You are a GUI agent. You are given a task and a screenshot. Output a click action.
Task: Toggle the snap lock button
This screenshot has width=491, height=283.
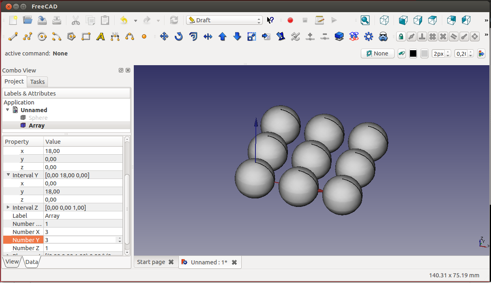click(401, 37)
